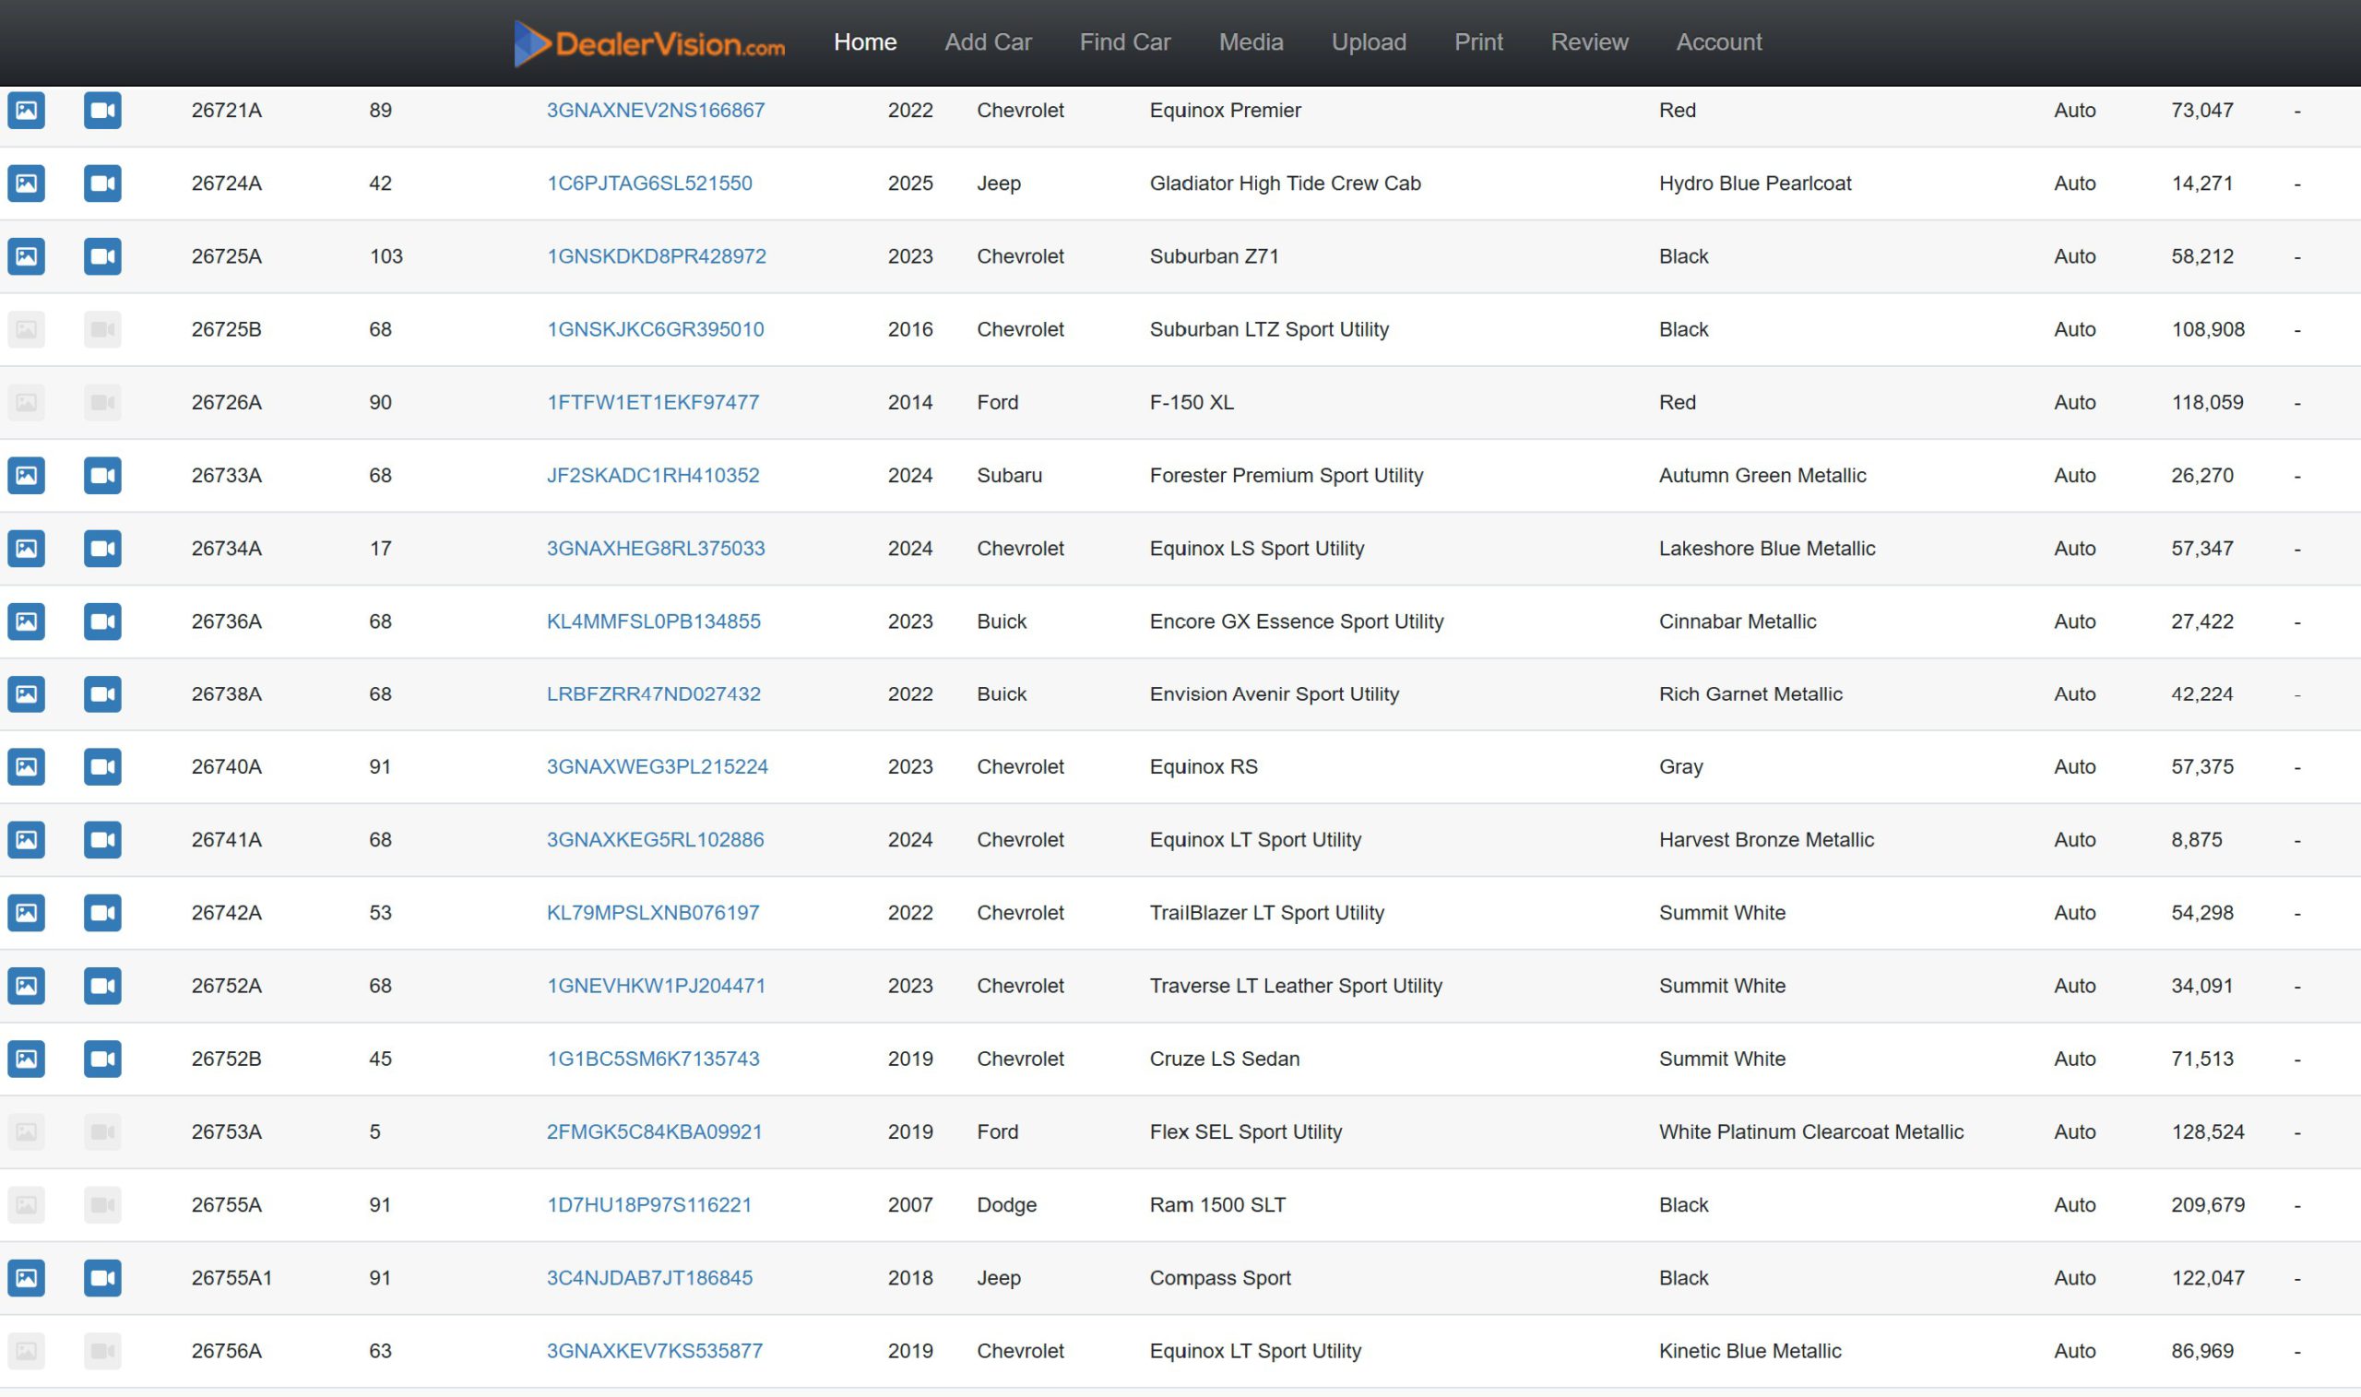Open VIN 3GNAXNEV2NS166867 link
This screenshot has width=2361, height=1397.
click(656, 110)
